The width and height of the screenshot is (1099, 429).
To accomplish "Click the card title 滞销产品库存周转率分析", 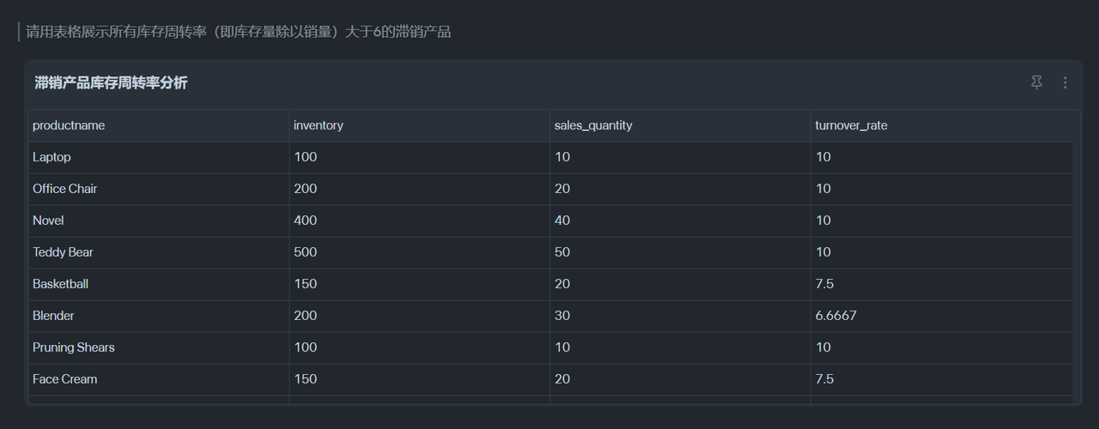I will tap(111, 82).
